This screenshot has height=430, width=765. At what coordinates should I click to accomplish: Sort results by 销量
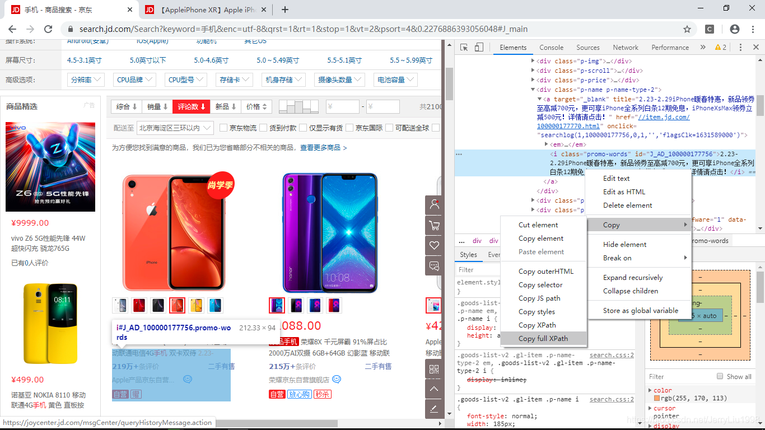[x=157, y=106]
